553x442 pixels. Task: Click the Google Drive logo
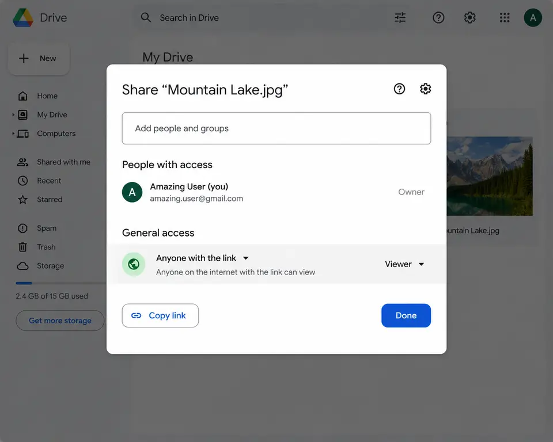pos(23,18)
